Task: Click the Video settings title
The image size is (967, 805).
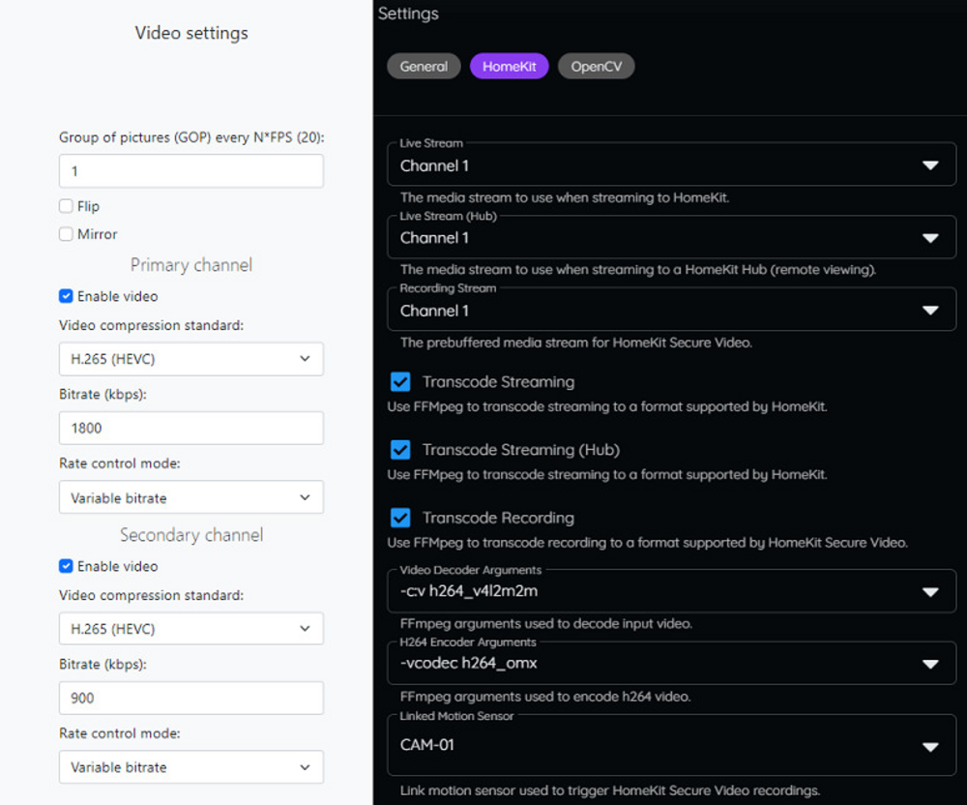Action: (x=191, y=33)
